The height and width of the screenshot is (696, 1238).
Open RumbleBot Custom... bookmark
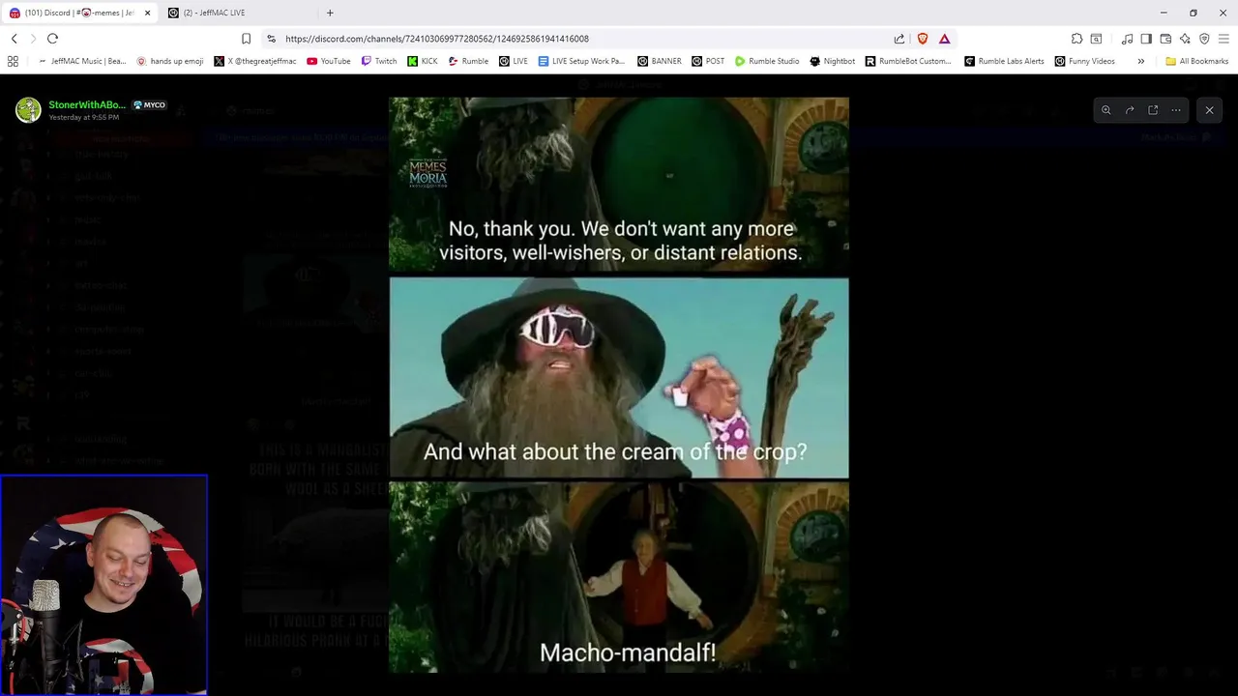tap(909, 61)
